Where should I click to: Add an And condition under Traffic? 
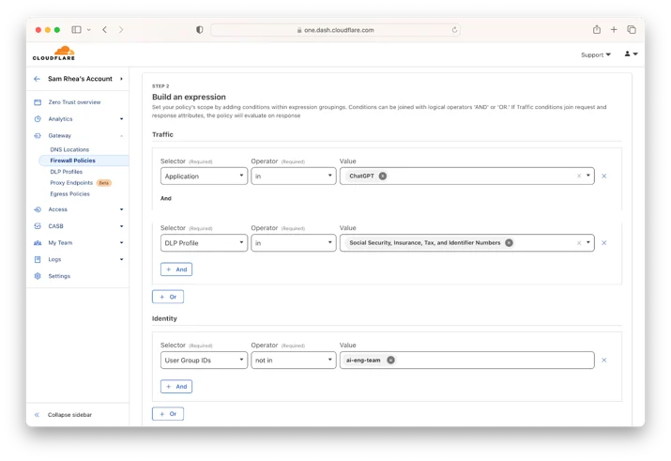click(x=176, y=269)
